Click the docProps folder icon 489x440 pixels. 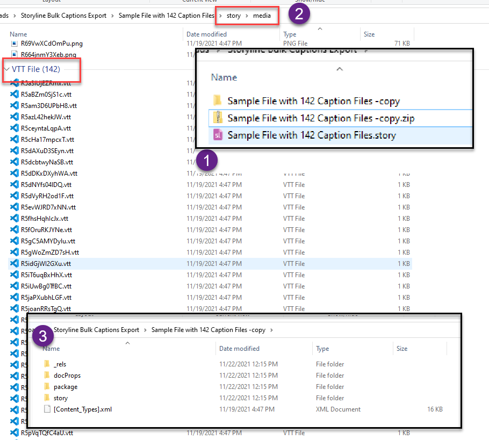pyautogui.click(x=47, y=376)
